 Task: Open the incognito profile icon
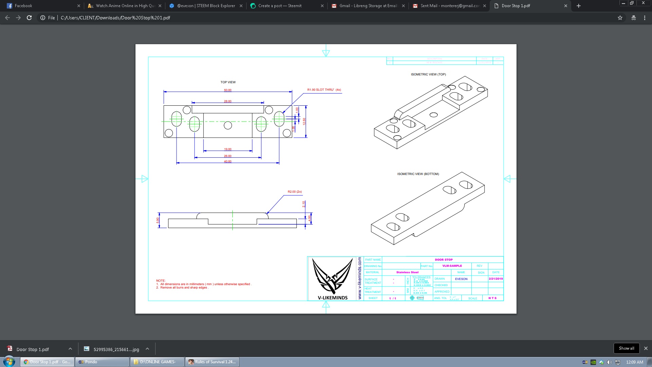click(634, 18)
